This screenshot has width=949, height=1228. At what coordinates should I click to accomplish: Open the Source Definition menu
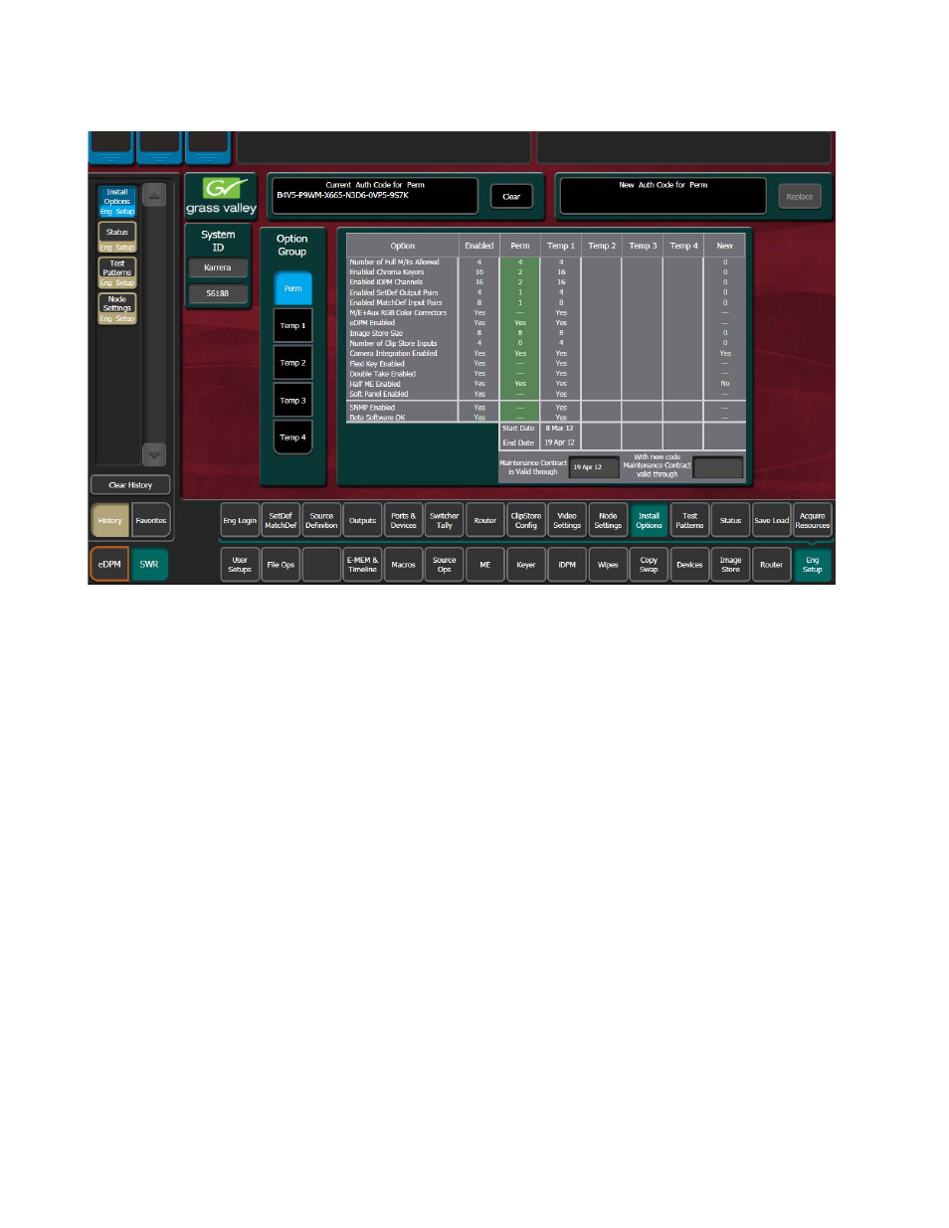(x=321, y=520)
